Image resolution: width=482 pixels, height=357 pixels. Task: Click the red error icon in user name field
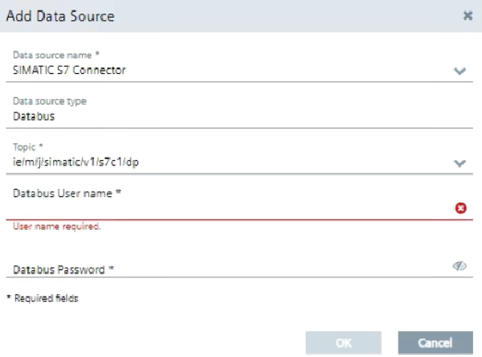coord(460,207)
